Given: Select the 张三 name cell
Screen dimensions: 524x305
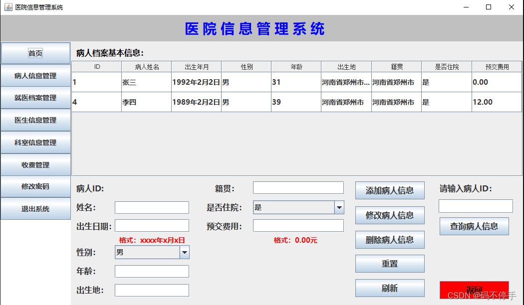Looking at the screenshot, I should pyautogui.click(x=147, y=82).
